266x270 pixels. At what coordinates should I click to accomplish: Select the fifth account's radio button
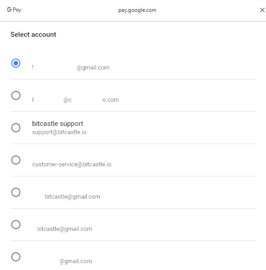[x=16, y=192]
